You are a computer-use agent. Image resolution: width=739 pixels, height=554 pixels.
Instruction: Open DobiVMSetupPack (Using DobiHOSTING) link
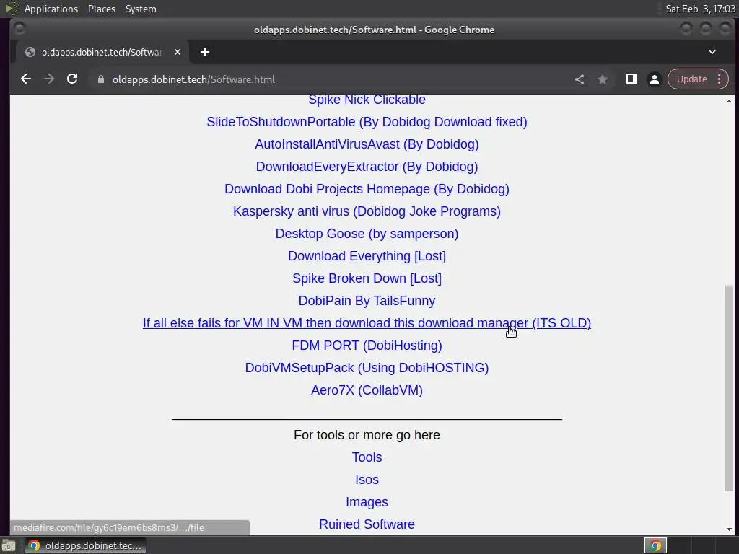point(367,368)
